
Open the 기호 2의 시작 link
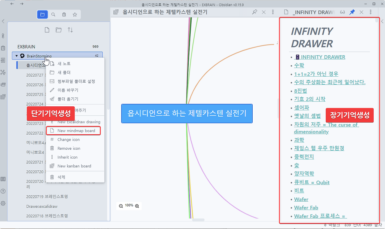(310, 99)
